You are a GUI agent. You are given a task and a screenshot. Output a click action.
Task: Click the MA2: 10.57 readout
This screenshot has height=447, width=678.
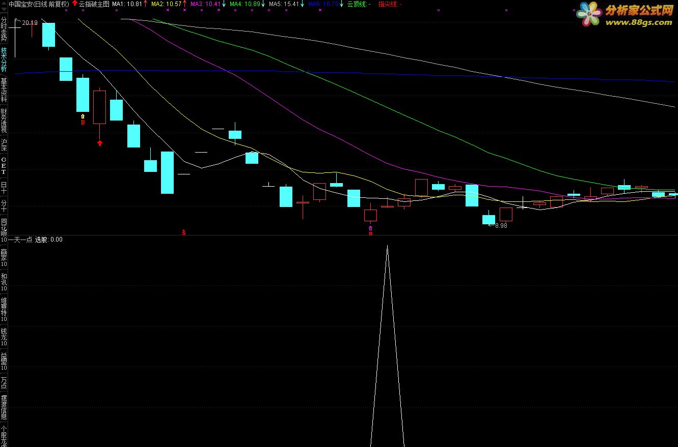coord(166,4)
